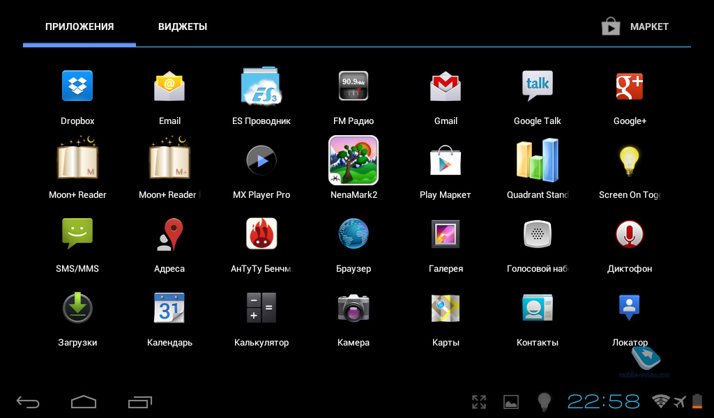The image size is (714, 418).
Task: Show recent apps
Action: click(139, 402)
